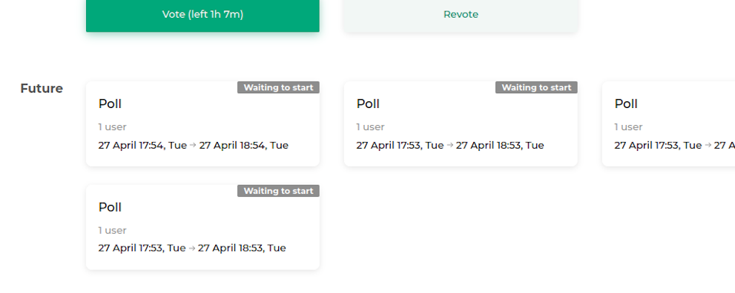Click the arrow icon between dates in bottom card
Image resolution: width=735 pixels, height=293 pixels.
191,248
